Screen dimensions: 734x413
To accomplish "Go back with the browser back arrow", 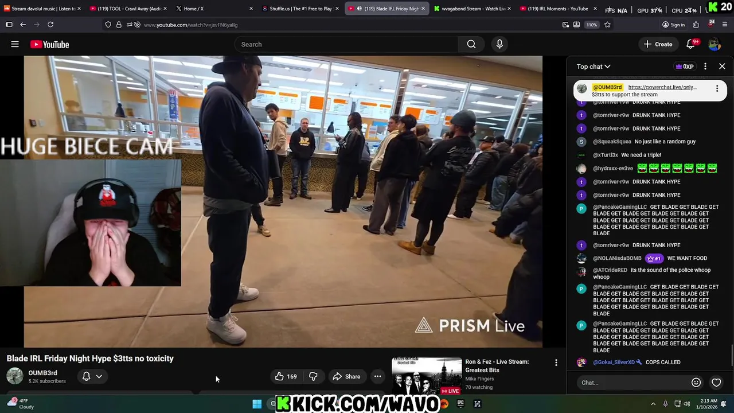I will pyautogui.click(x=23, y=25).
